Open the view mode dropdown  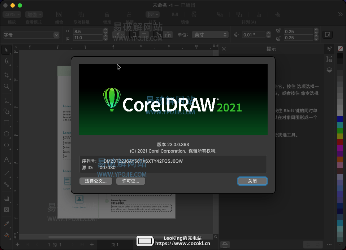(x=34, y=14)
